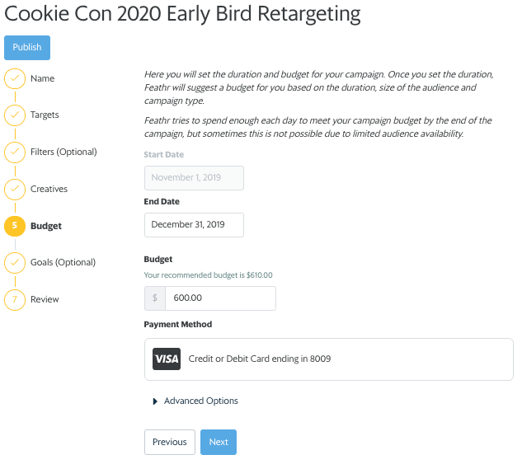Go to the Targets step label
The image size is (522, 469).
45,115
